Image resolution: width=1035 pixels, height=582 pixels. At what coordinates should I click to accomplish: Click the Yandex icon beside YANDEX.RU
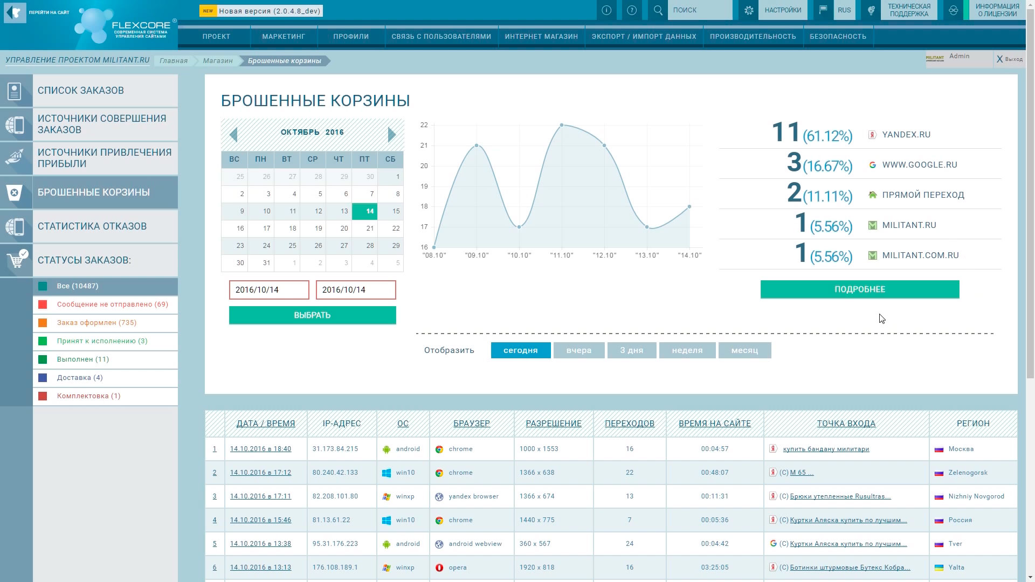(872, 135)
